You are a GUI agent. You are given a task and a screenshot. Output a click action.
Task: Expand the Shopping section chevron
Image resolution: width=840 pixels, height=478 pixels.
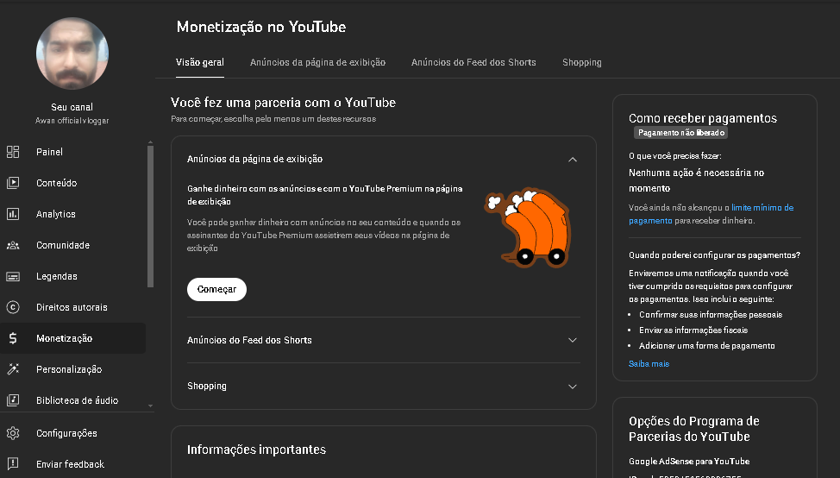tap(572, 387)
